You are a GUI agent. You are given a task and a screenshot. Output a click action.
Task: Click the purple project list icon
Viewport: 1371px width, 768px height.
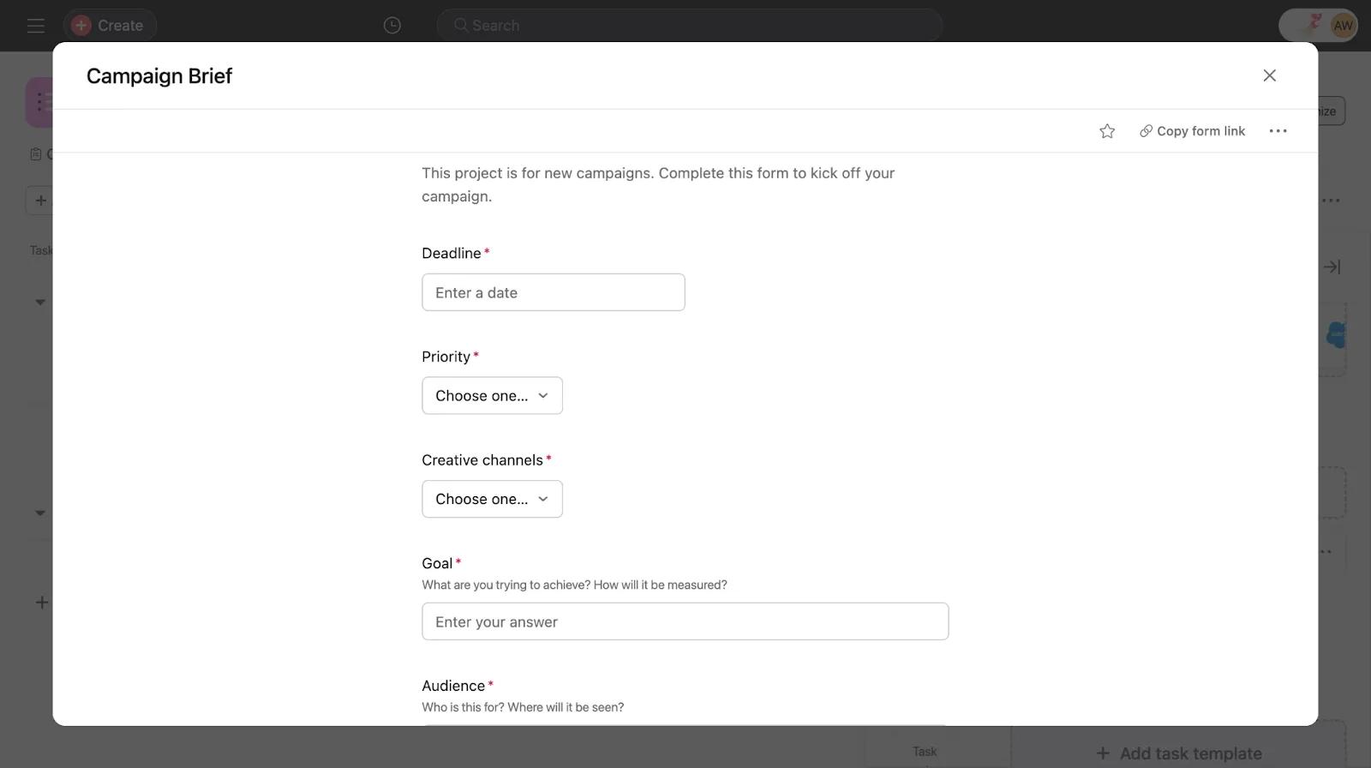click(x=39, y=103)
